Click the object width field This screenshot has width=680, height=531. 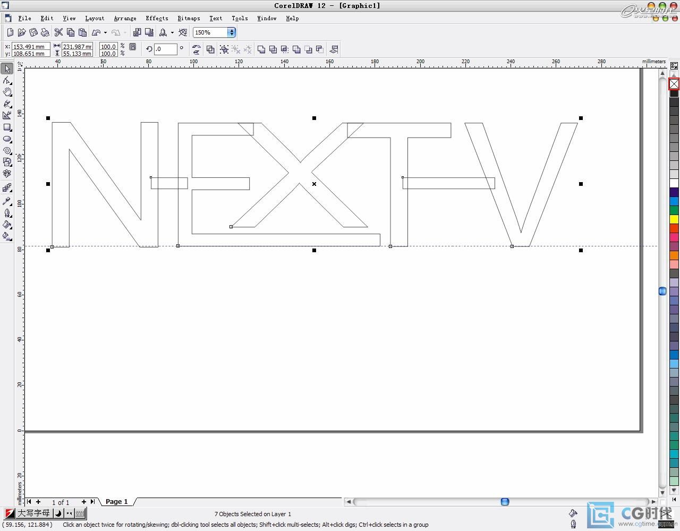click(77, 46)
